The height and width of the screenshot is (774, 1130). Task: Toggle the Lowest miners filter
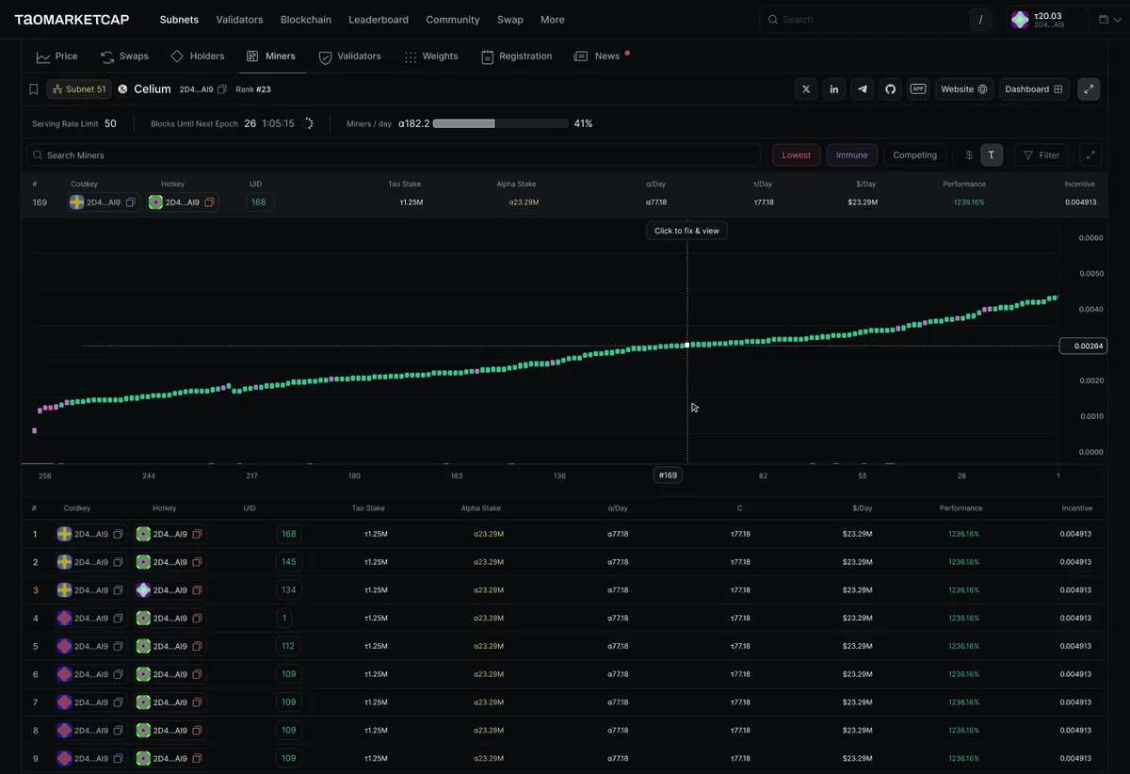796,155
